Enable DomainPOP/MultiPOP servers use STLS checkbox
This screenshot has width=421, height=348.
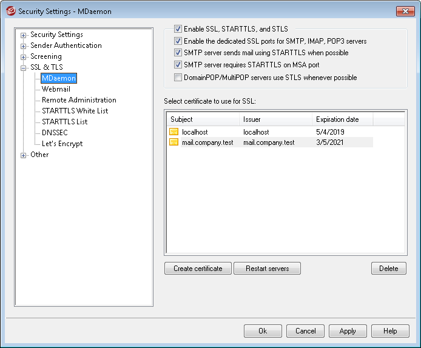click(x=178, y=78)
